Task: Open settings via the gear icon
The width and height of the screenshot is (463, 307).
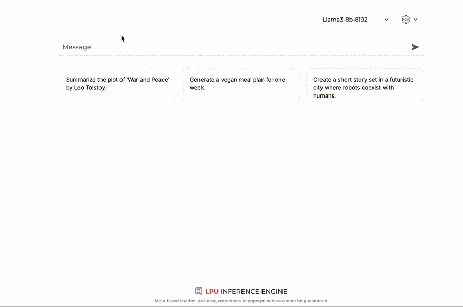Action: point(406,20)
